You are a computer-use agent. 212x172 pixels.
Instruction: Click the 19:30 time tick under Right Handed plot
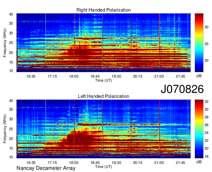click(116, 76)
